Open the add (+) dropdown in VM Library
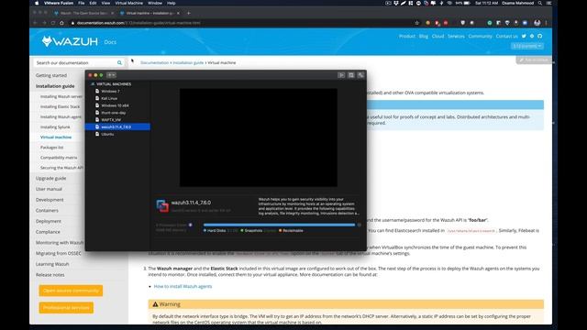This screenshot has height=330, width=587. (x=111, y=75)
